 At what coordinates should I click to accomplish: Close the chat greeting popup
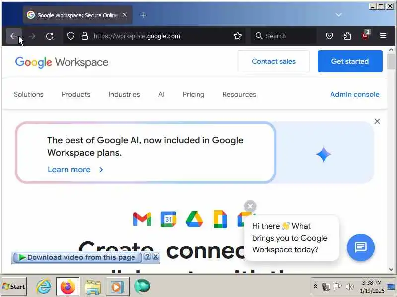(250, 206)
